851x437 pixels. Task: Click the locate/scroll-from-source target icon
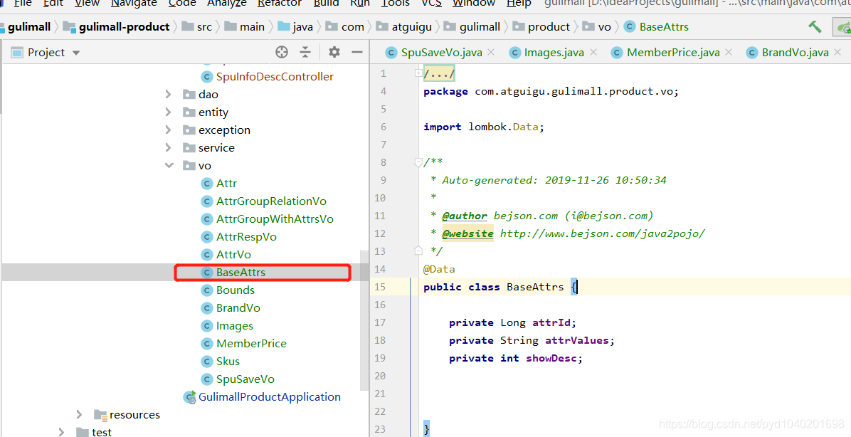(281, 52)
